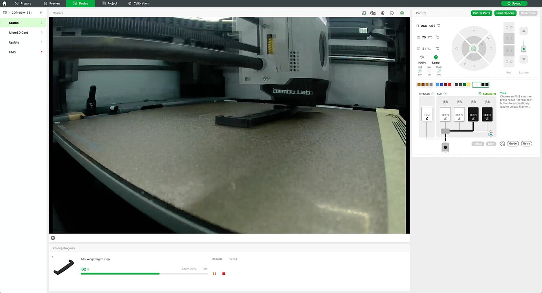542x293 pixels.
Task: Click the Retry button
Action: [527, 144]
